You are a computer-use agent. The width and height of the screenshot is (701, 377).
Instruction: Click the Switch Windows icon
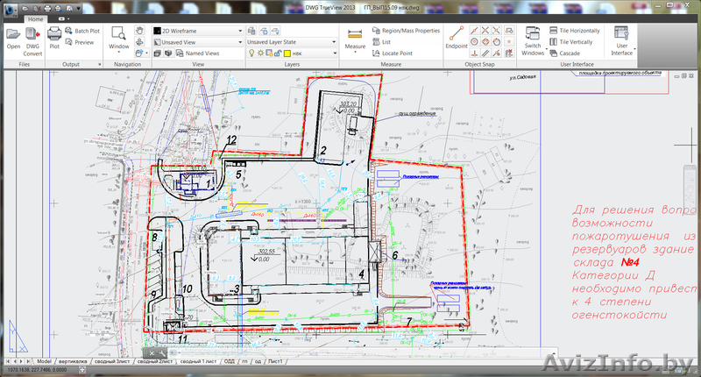coord(532,39)
